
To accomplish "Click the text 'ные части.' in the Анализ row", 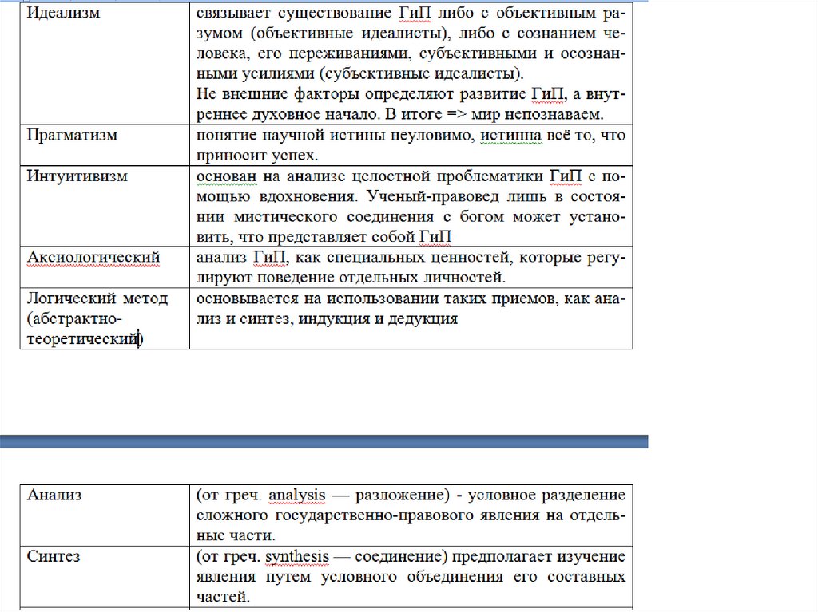I will tap(236, 535).
